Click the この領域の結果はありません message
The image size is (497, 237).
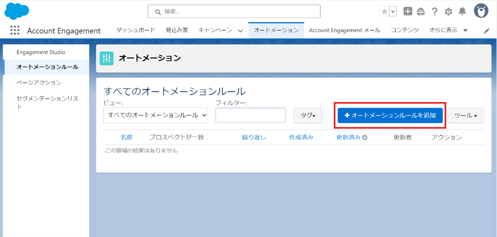tap(141, 150)
